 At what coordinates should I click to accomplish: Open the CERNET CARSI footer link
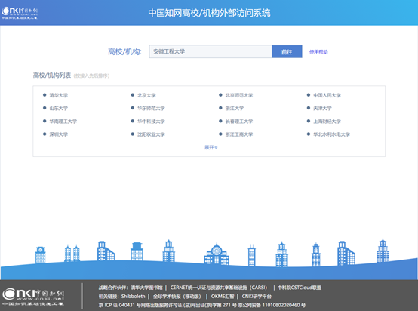click(x=219, y=288)
